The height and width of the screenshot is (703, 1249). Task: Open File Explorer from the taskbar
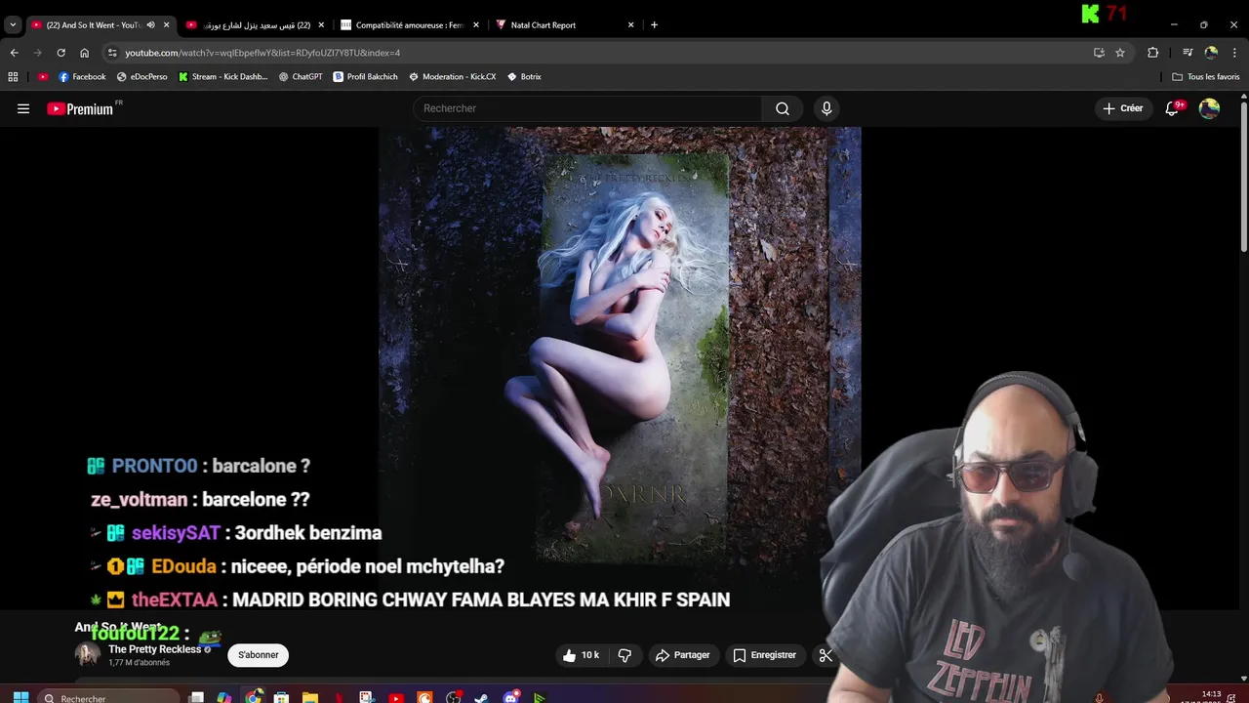309,697
